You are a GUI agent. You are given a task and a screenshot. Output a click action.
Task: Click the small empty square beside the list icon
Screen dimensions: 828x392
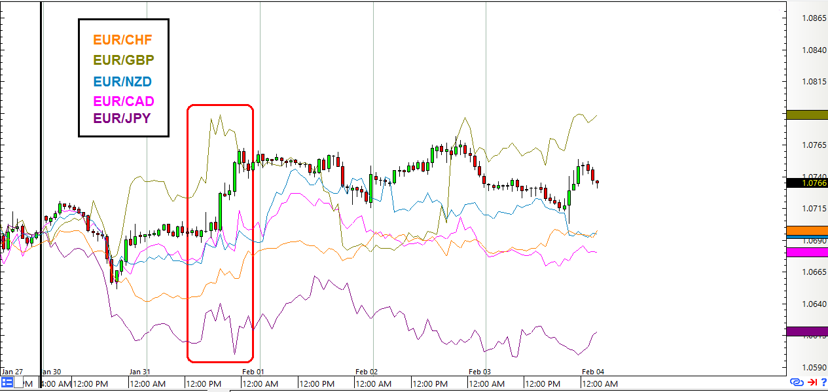coord(18,382)
